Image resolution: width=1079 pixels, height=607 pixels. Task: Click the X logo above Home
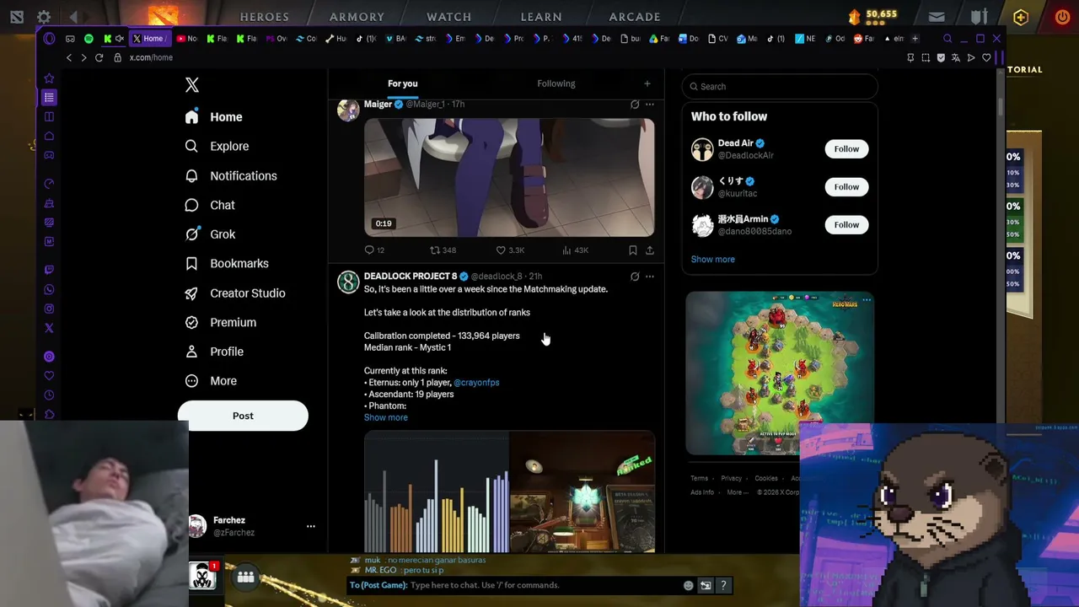[x=192, y=84]
